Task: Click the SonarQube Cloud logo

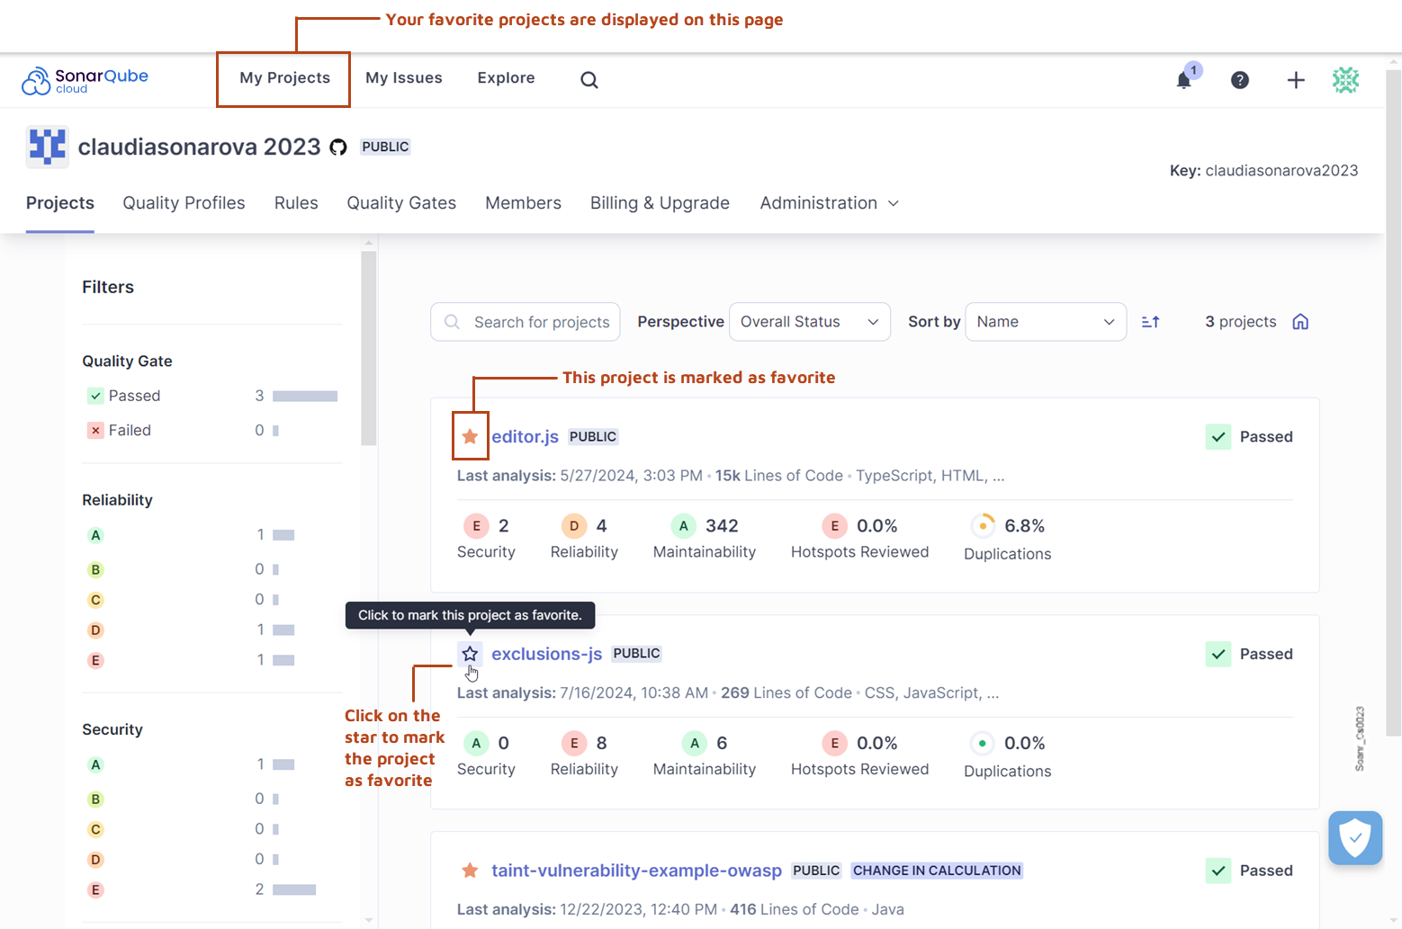Action: coord(85,79)
